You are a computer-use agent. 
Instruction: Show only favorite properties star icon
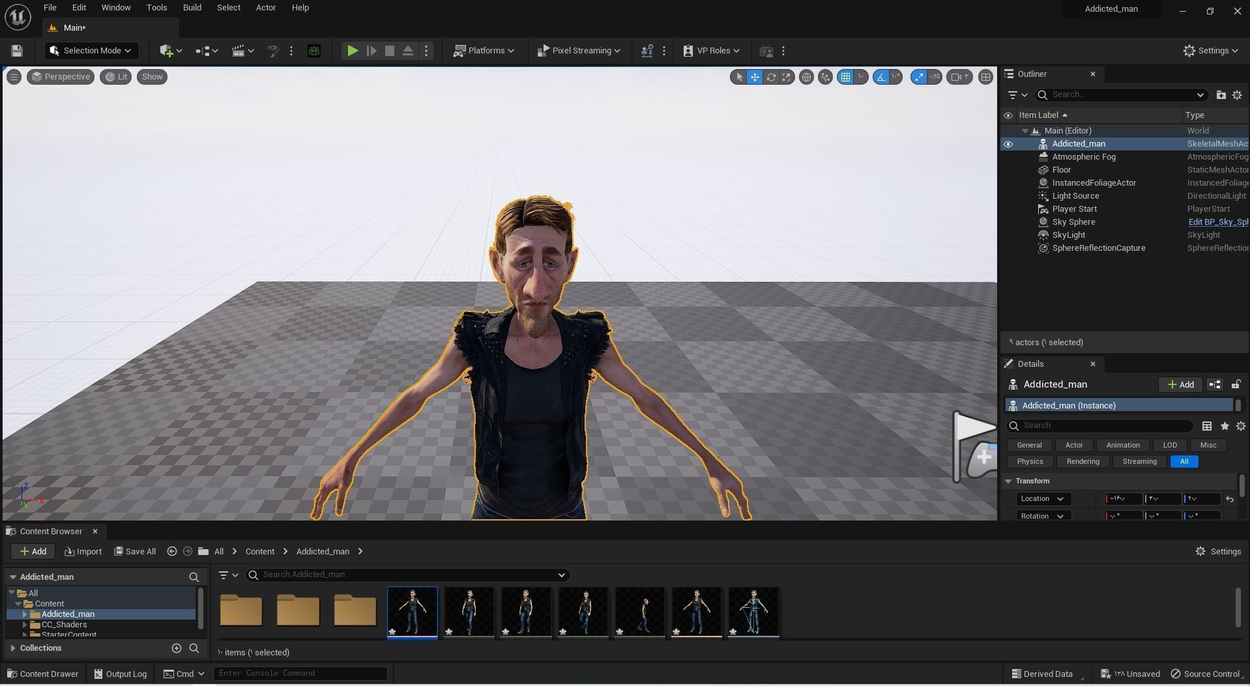(1225, 426)
